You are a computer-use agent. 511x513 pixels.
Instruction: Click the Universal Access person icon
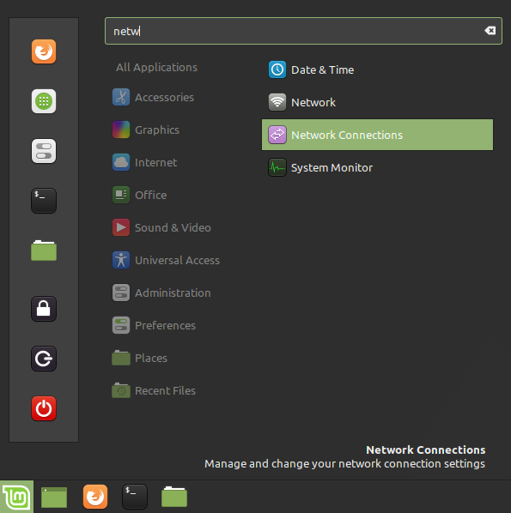tap(121, 260)
